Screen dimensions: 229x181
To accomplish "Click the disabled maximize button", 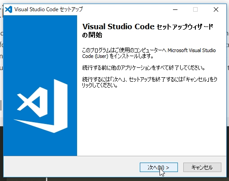I will pos(195,9).
